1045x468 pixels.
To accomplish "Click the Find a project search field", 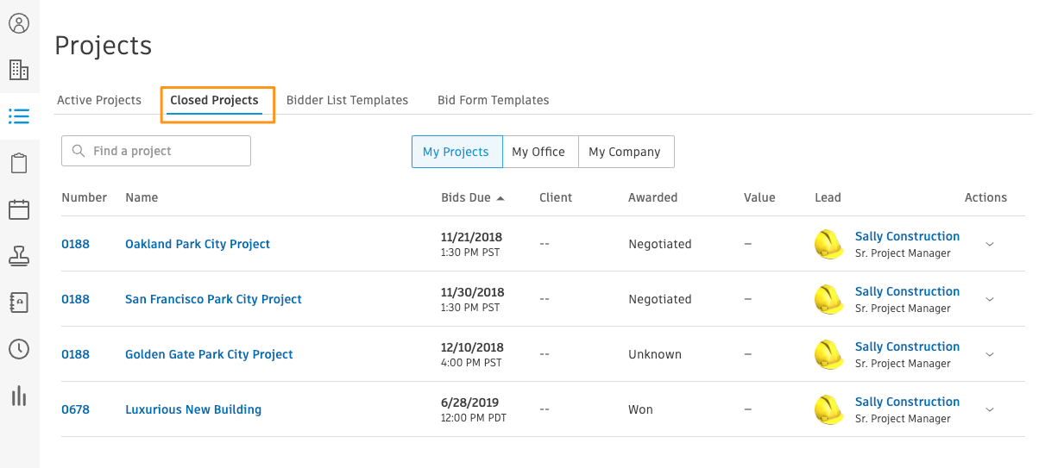I will coord(156,151).
